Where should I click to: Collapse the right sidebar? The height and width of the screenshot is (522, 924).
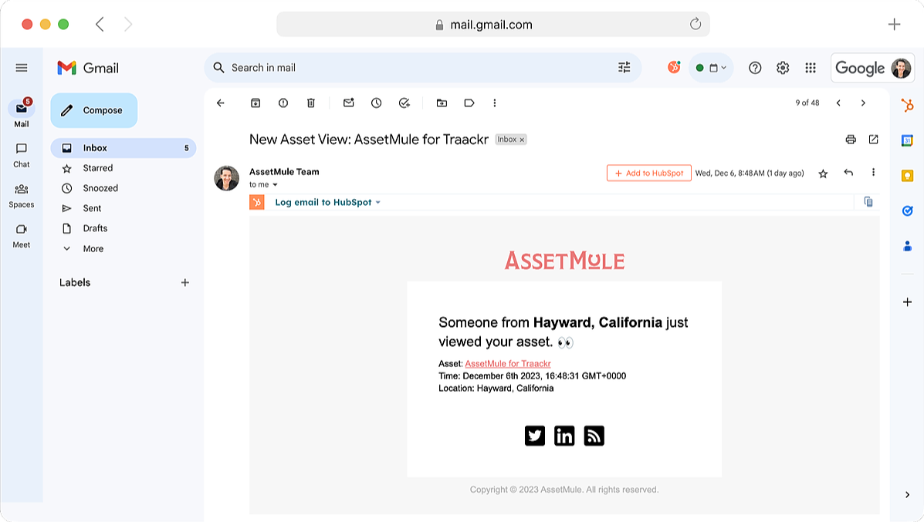click(908, 494)
